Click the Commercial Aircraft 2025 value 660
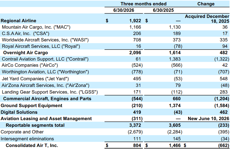 [177, 99]
